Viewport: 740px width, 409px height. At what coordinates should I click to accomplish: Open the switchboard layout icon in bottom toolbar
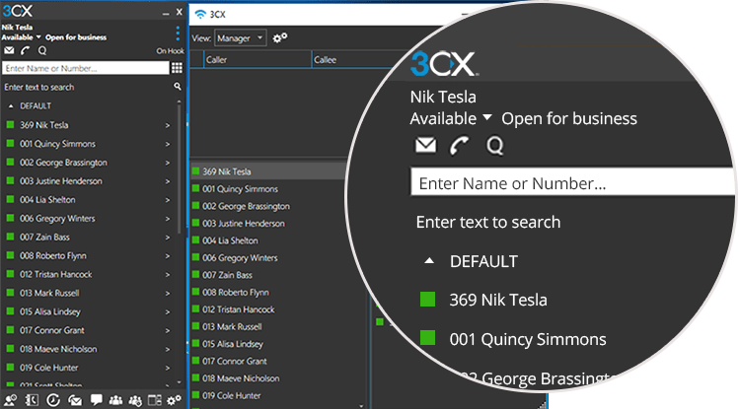[155, 400]
